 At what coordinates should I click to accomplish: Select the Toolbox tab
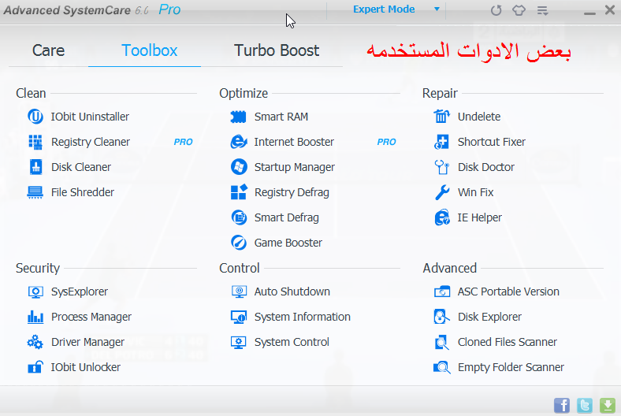click(149, 50)
